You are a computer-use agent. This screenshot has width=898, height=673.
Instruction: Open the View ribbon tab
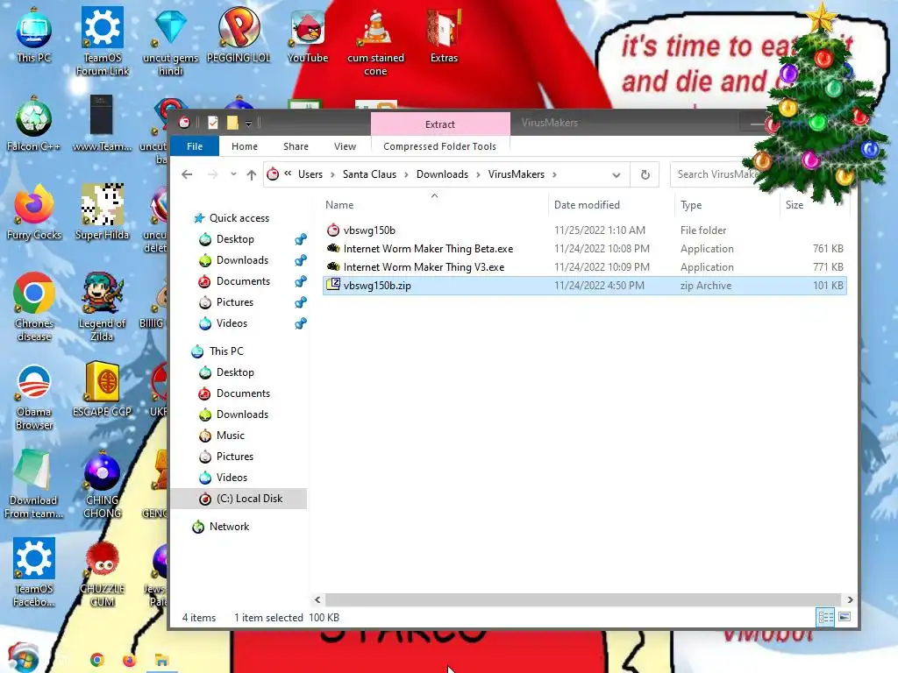345,146
